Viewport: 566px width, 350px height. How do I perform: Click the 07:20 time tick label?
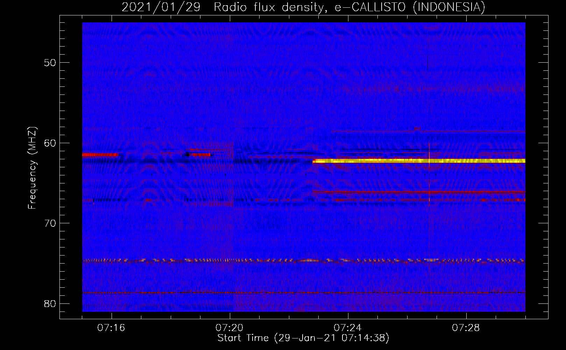(229, 328)
